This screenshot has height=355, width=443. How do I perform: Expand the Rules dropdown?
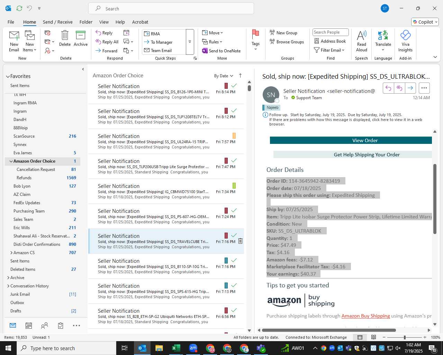coord(212,42)
